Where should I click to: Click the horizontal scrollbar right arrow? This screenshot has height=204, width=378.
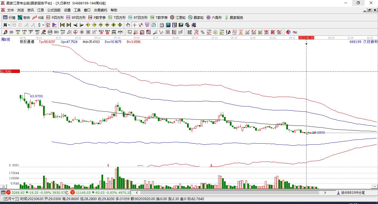325,192
